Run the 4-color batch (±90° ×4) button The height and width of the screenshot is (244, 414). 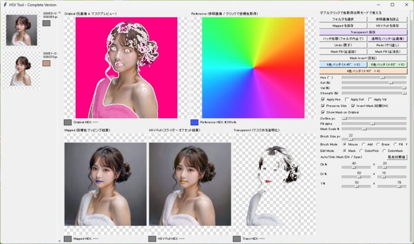(363, 71)
